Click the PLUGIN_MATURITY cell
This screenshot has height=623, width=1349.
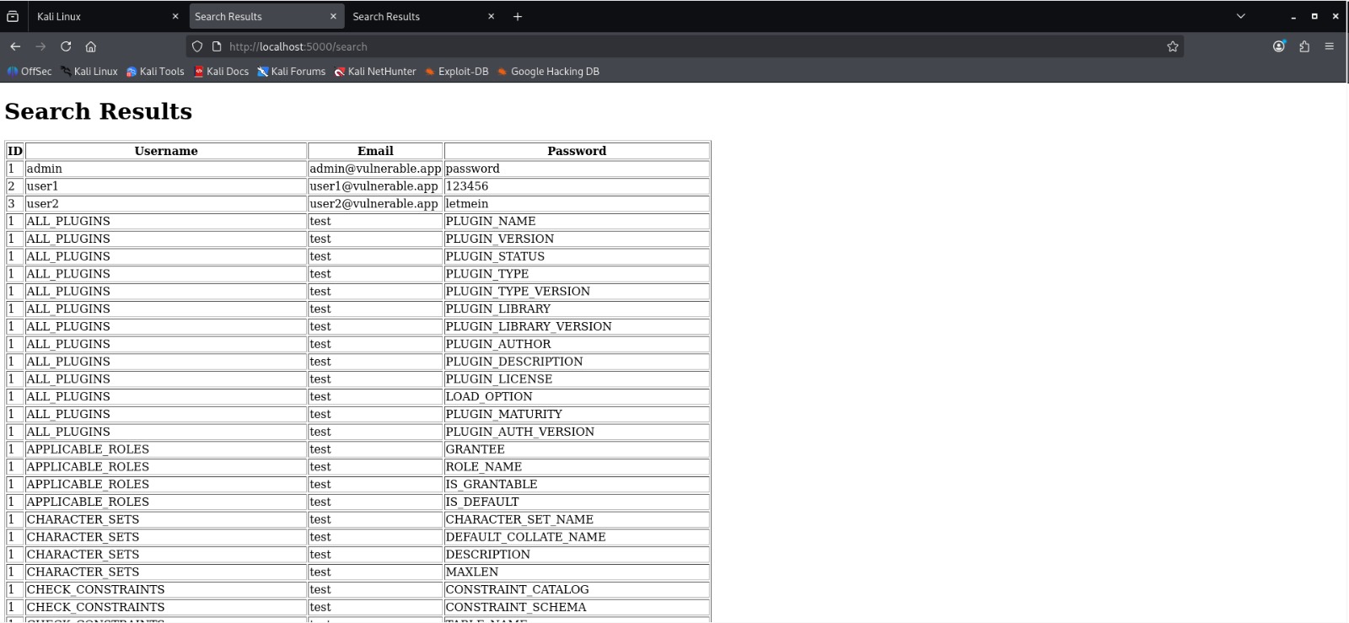(577, 414)
